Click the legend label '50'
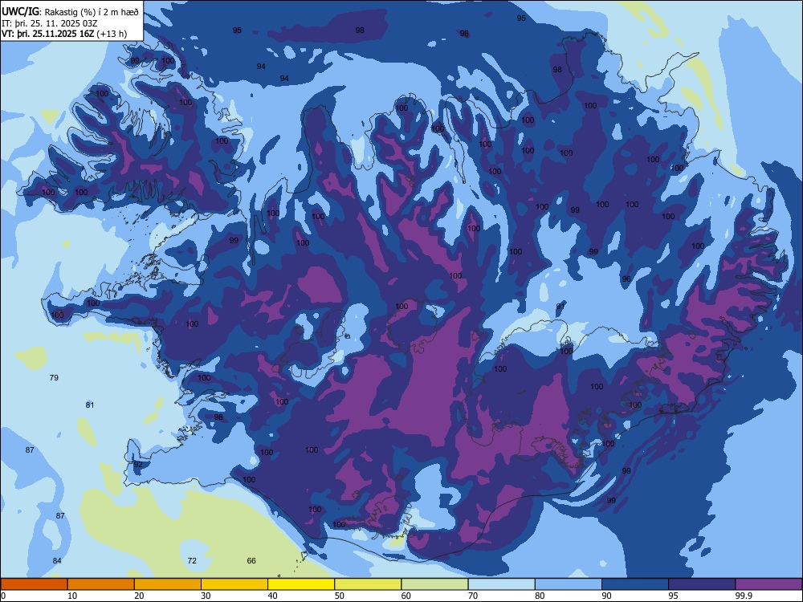 pos(339,596)
